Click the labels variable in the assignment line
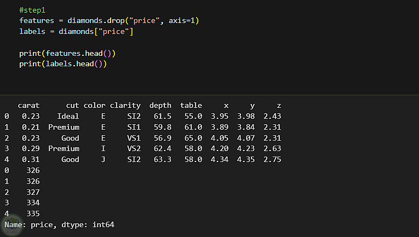The image size is (419, 237). tap(32, 32)
